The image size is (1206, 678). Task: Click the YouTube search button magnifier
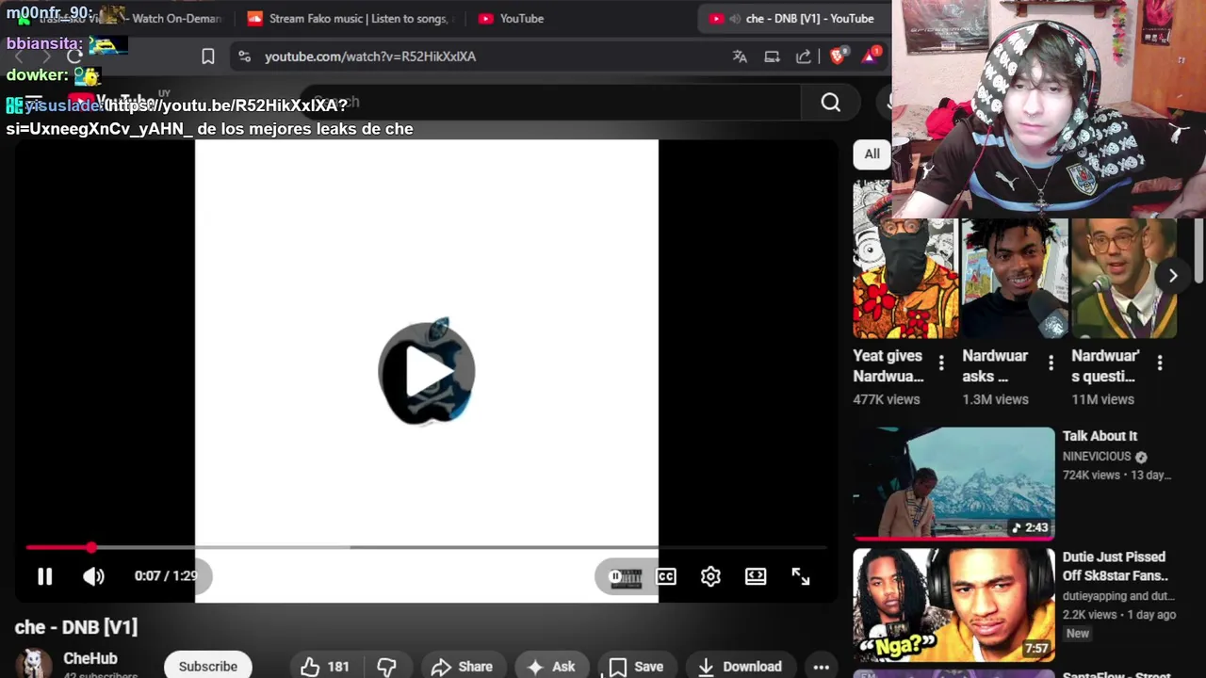tap(830, 103)
